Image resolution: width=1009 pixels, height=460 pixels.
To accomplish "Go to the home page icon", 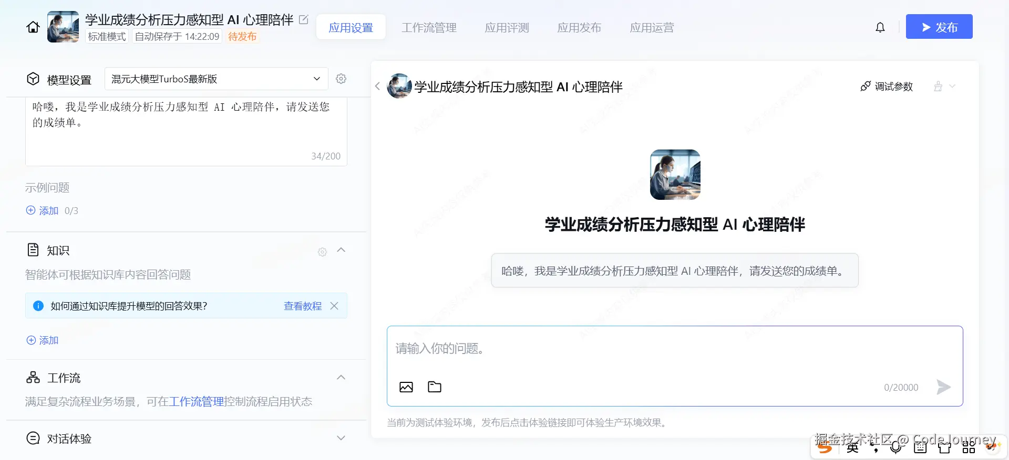I will click(33, 27).
